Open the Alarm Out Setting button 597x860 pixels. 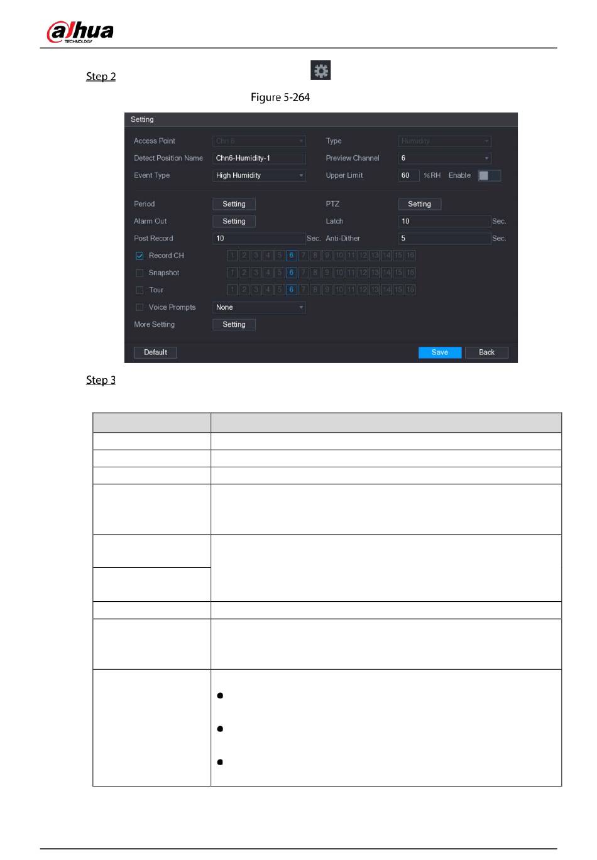click(234, 221)
